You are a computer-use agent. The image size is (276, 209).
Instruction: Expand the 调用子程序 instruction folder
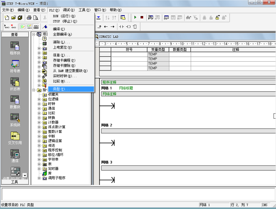[x=39, y=178]
